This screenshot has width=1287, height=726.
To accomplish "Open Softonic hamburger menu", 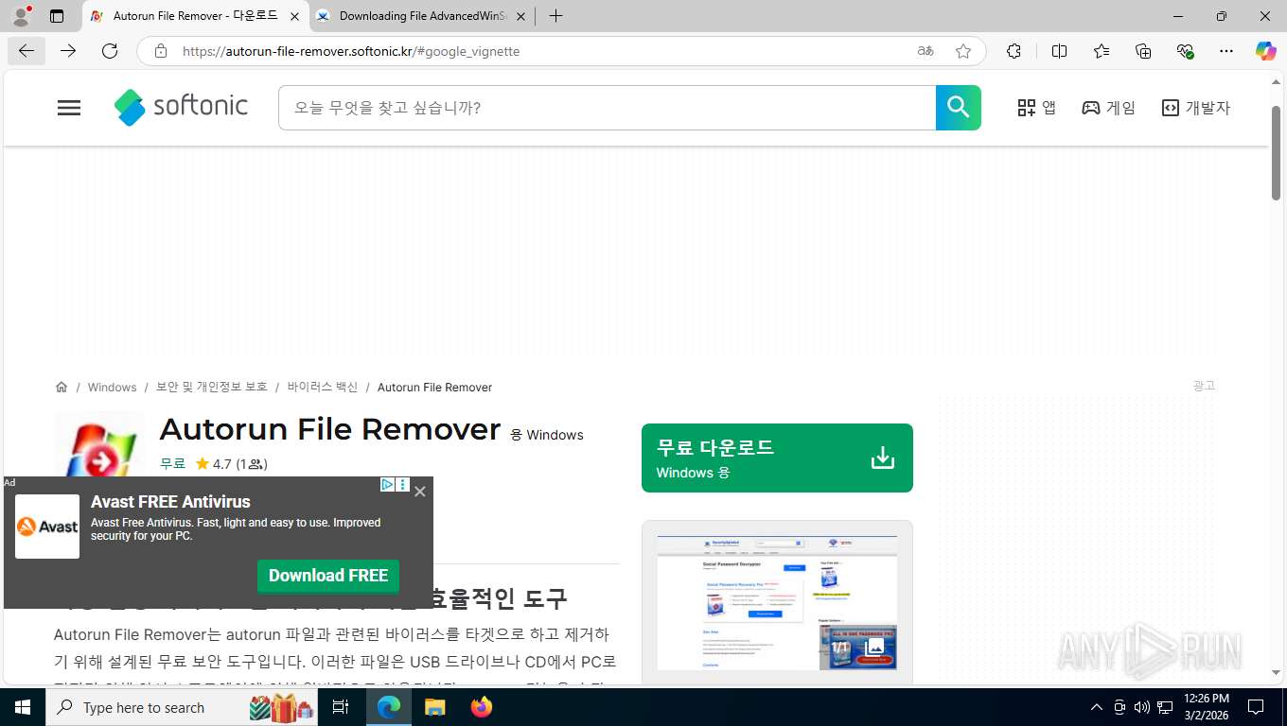I will 69,108.
